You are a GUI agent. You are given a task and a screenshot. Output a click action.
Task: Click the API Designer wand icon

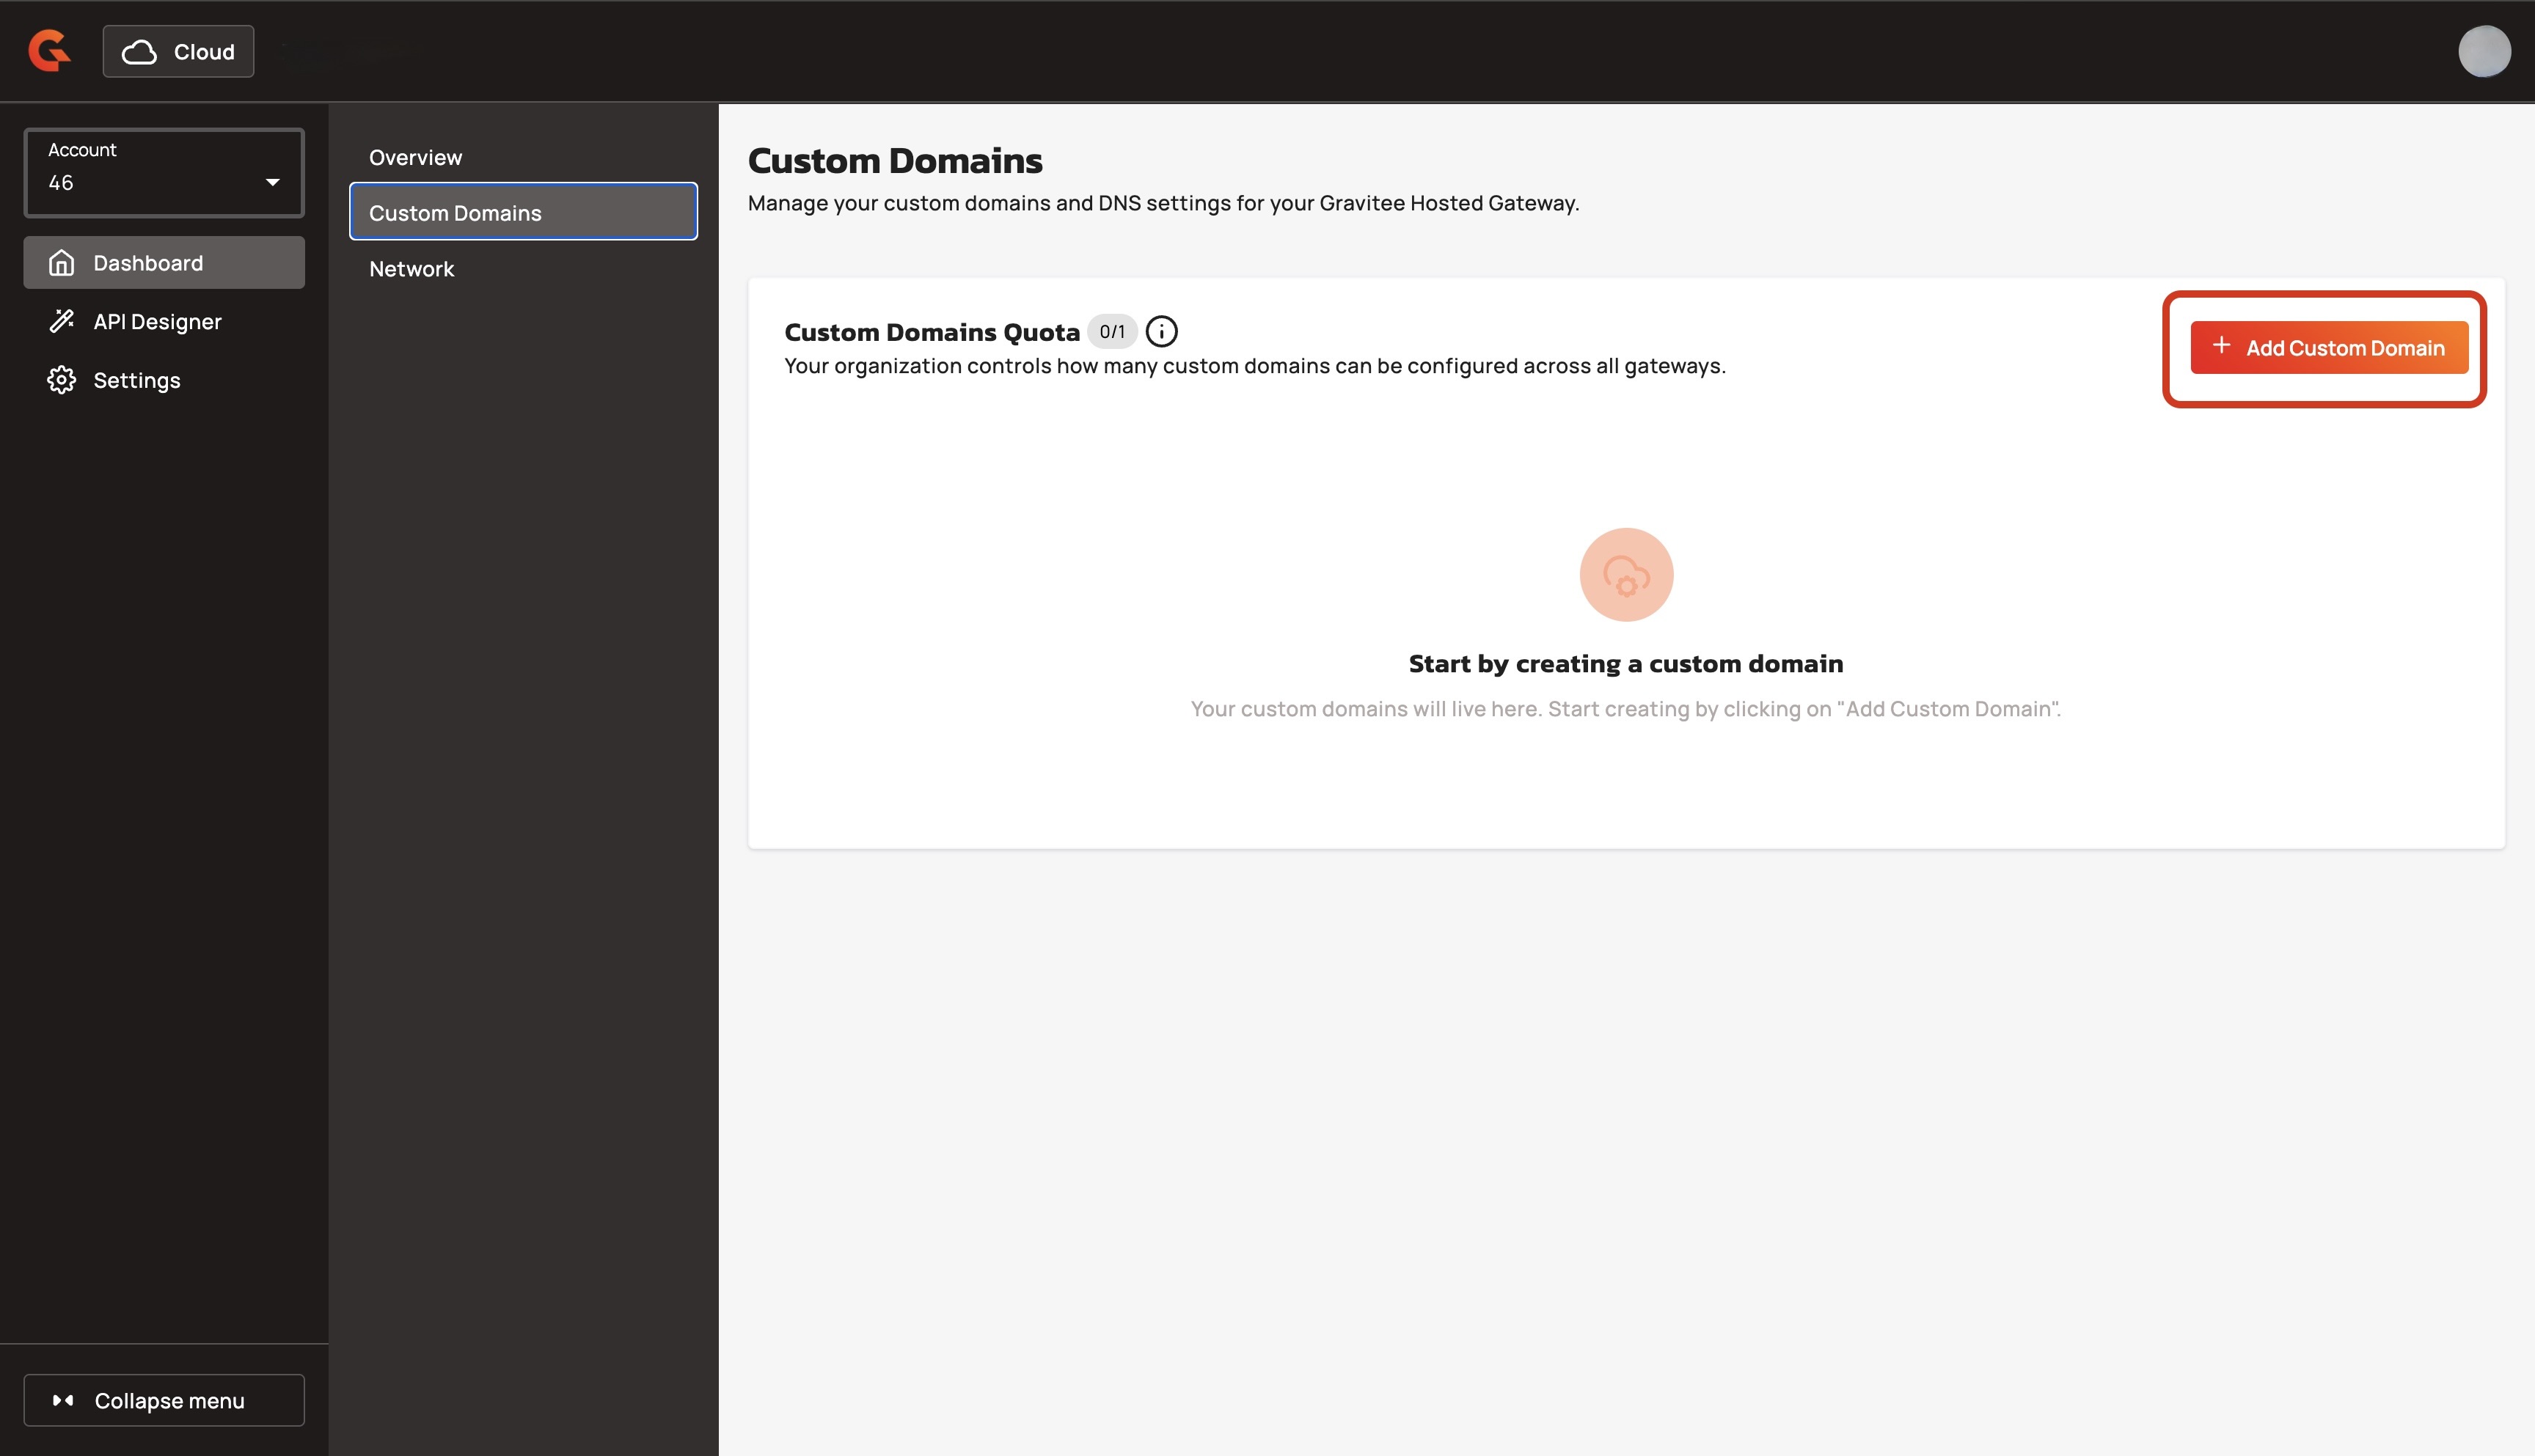pyautogui.click(x=62, y=321)
